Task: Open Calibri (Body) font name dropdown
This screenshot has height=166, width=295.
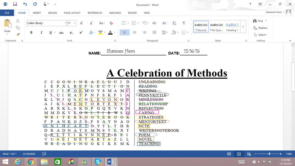Action: coord(65,23)
